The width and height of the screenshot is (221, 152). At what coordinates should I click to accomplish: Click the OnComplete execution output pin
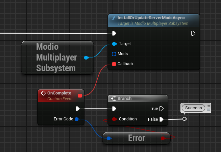click(78, 109)
